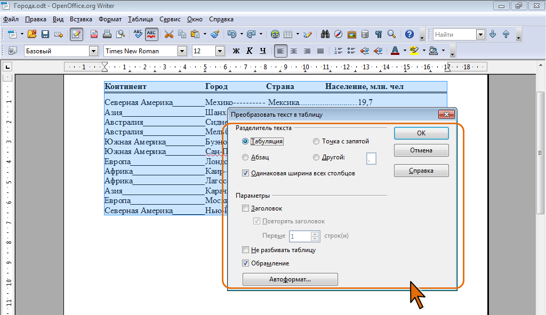
Task: Open Times New Roman font dropdown
Action: (x=182, y=51)
